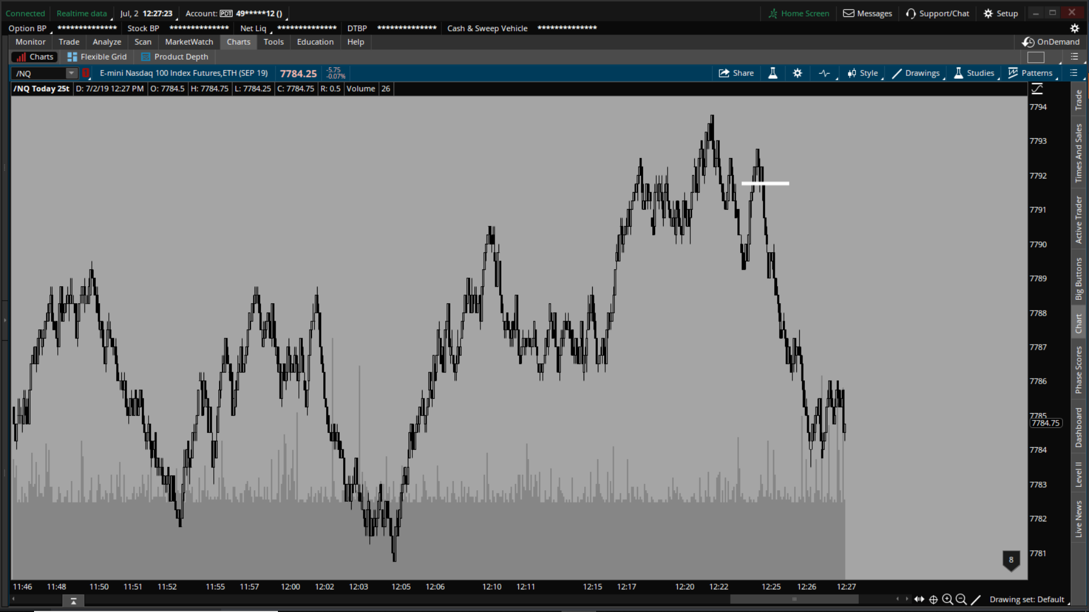Open Active Trader sidebar panel

point(1078,220)
